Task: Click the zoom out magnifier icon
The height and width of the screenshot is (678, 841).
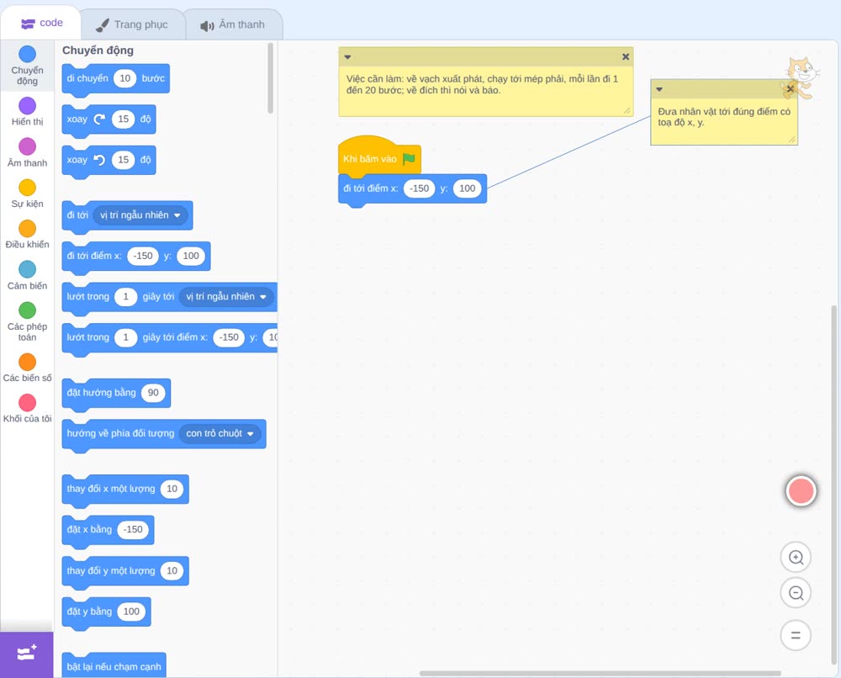Action: pos(796,593)
